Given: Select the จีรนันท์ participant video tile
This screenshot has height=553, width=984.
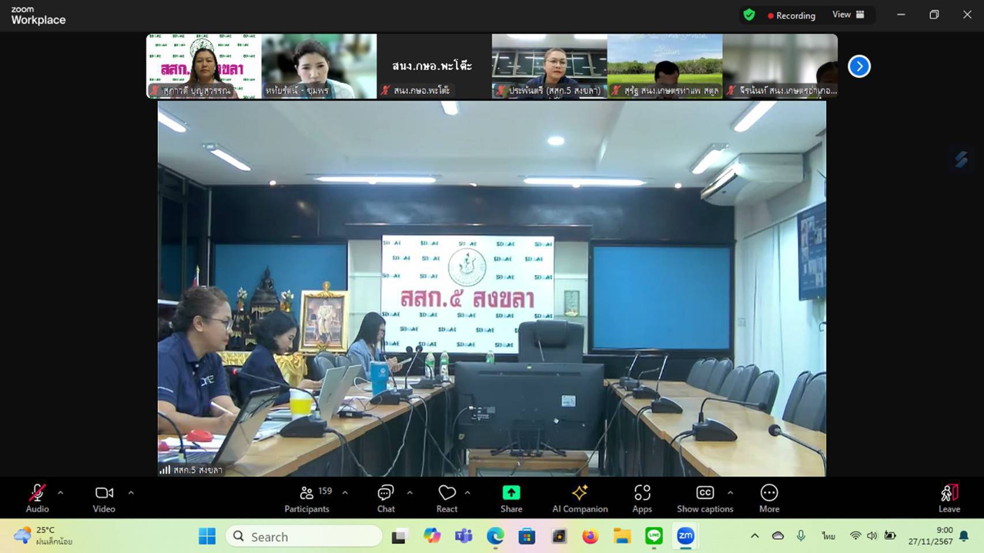Looking at the screenshot, I should click(780, 66).
